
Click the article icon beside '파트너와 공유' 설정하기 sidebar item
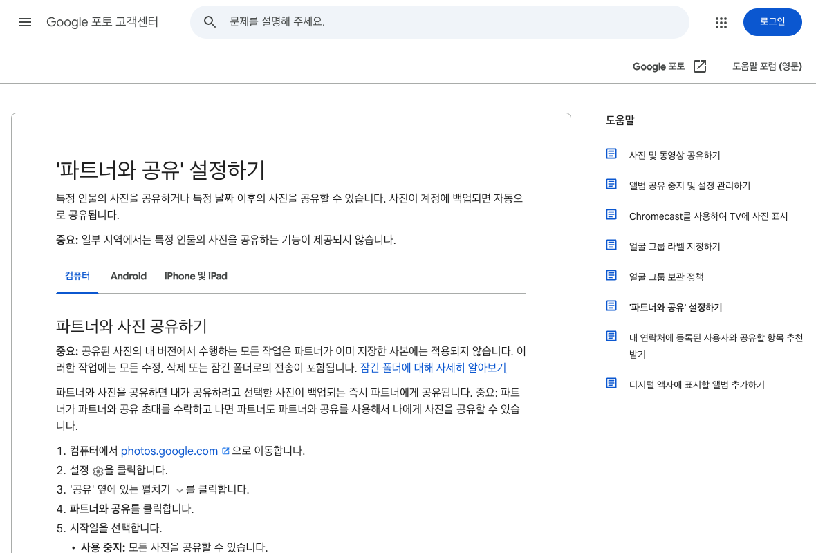point(611,306)
